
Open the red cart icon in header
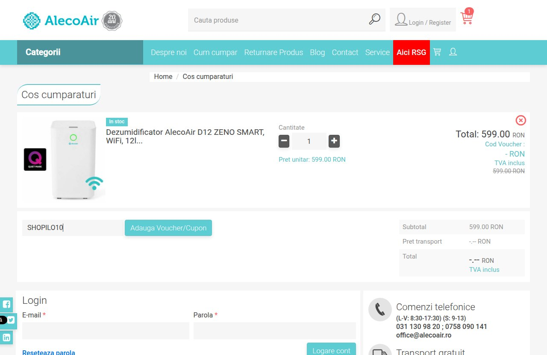[467, 17]
